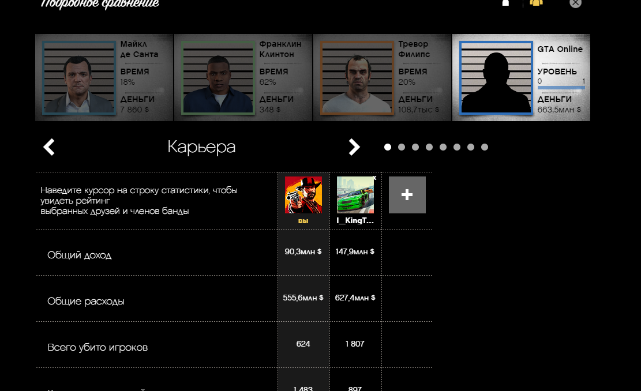Select the GTA Online character card
The image size is (641, 391).
click(521, 78)
